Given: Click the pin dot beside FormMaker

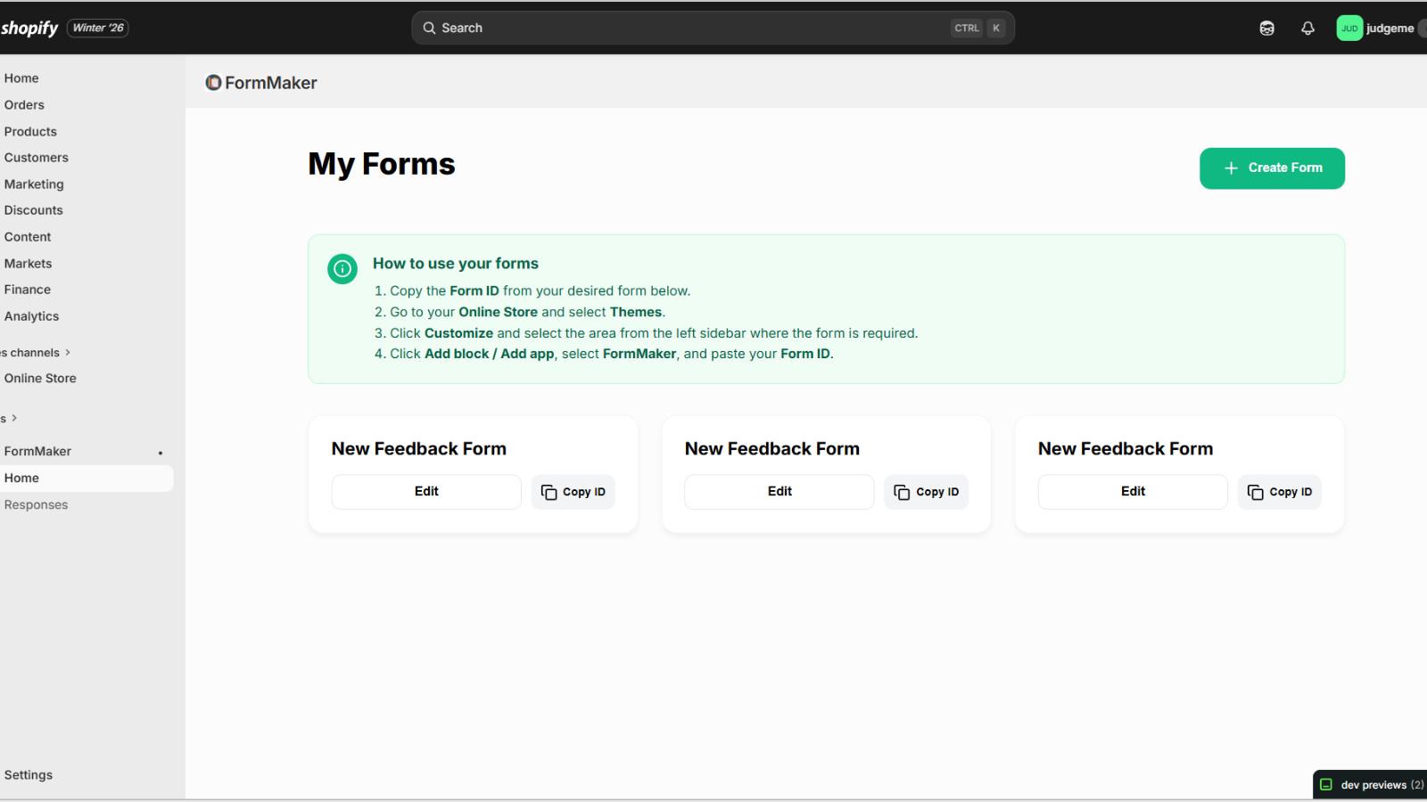Looking at the screenshot, I should click(x=161, y=453).
